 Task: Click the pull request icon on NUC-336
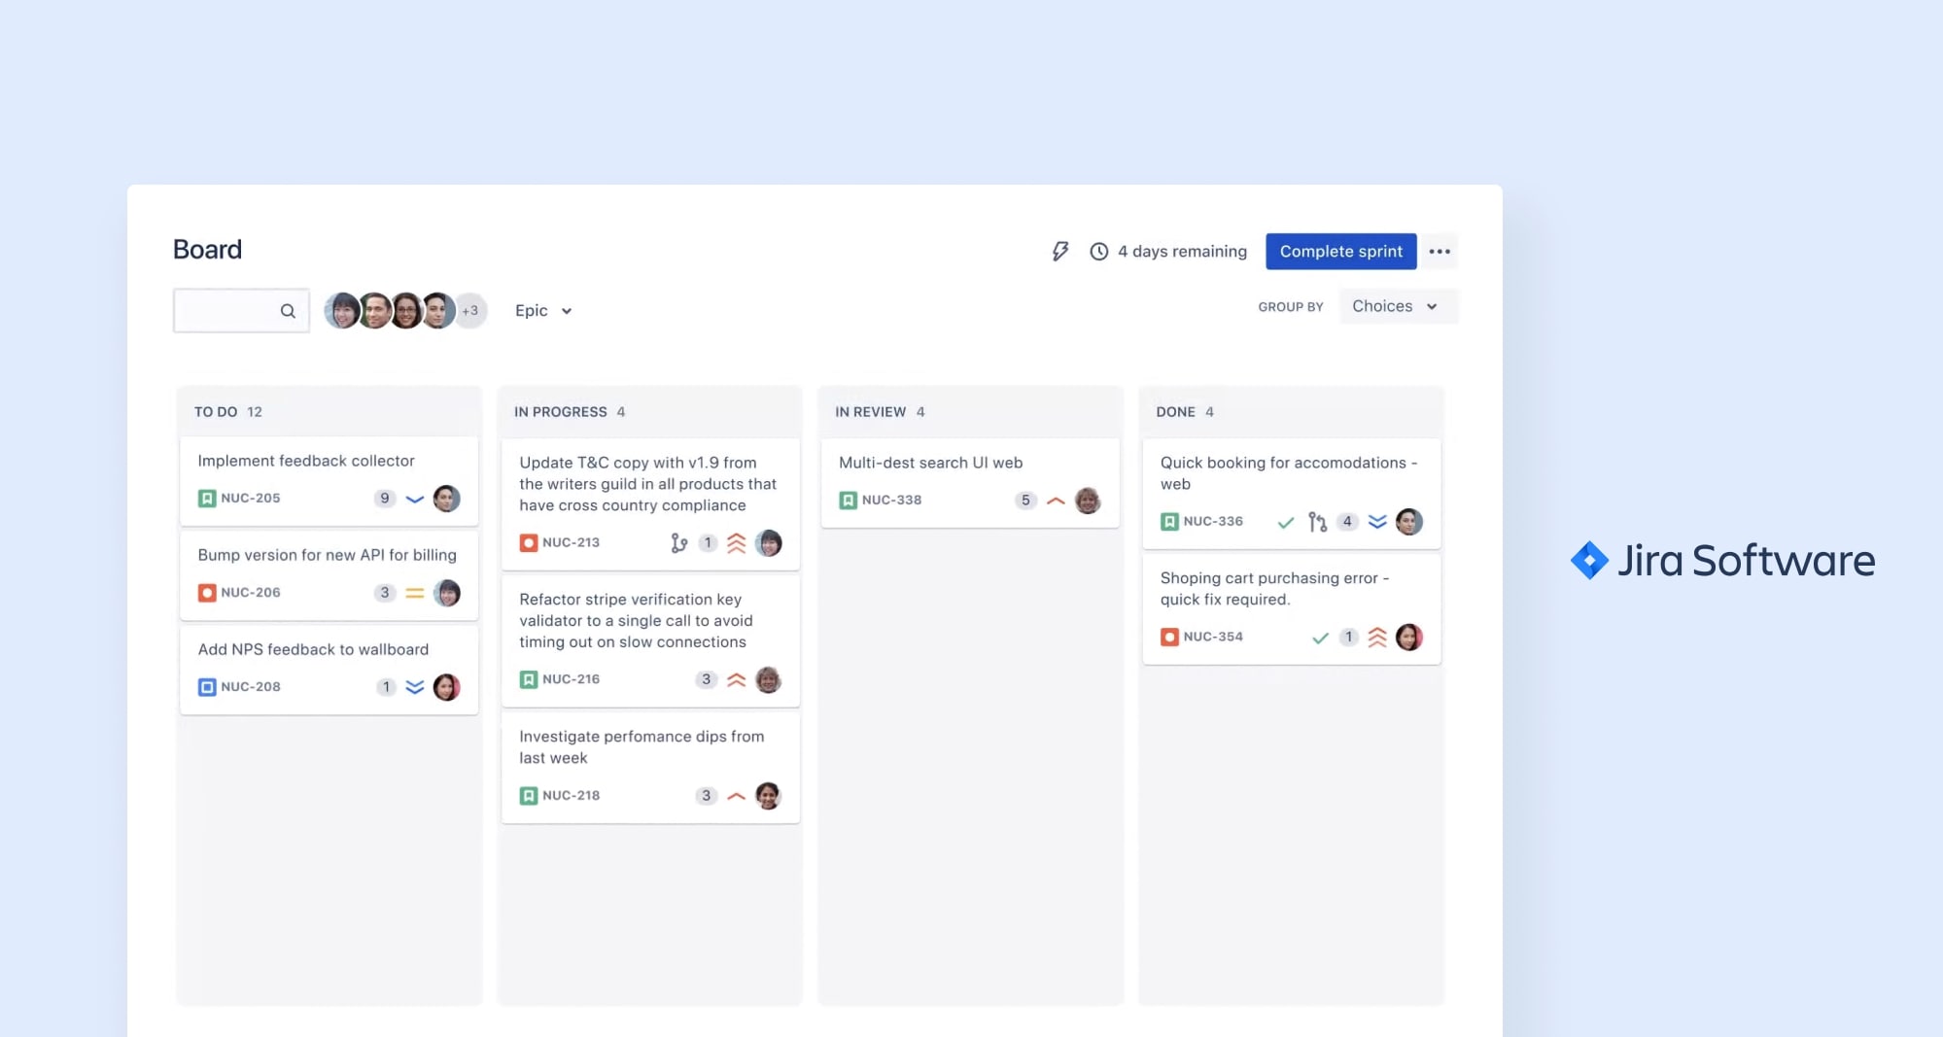coord(1317,522)
